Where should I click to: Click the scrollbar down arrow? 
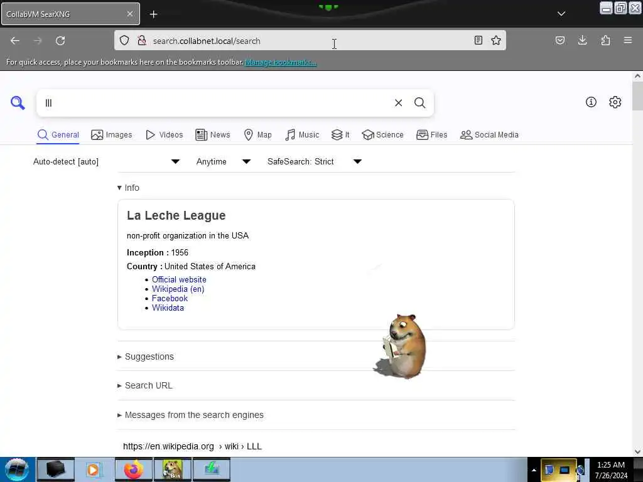point(637,452)
